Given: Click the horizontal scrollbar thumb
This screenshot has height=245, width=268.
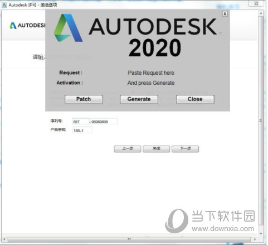Looking at the screenshot, I should click(129, 239).
